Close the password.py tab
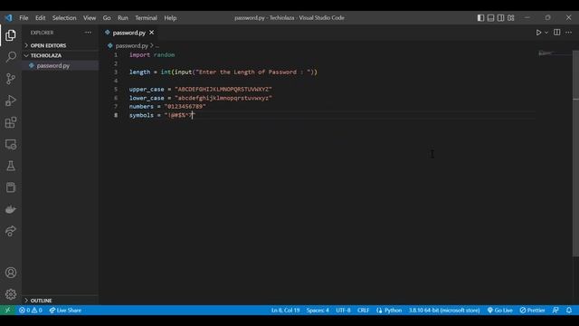This screenshot has height=326, width=579. (x=151, y=33)
